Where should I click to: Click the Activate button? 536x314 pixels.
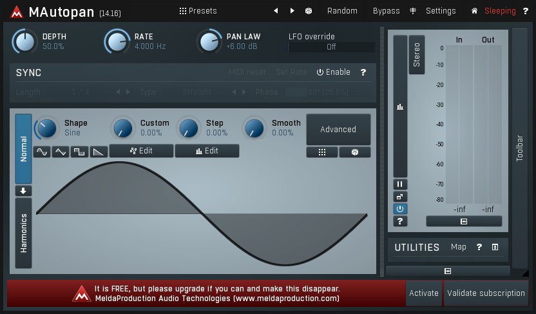(424, 293)
